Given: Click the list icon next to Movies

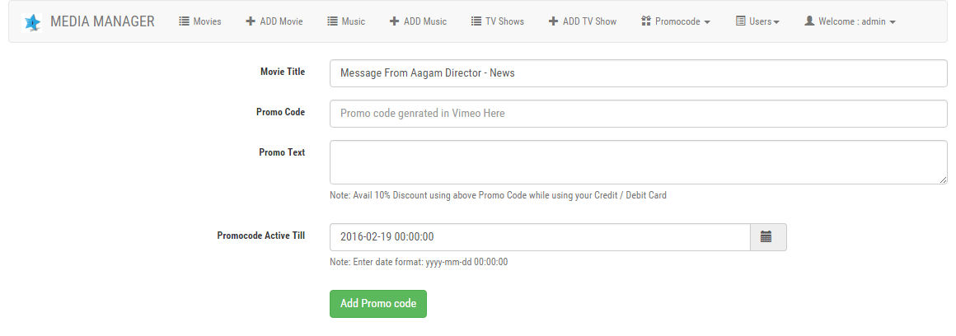Looking at the screenshot, I should point(185,21).
